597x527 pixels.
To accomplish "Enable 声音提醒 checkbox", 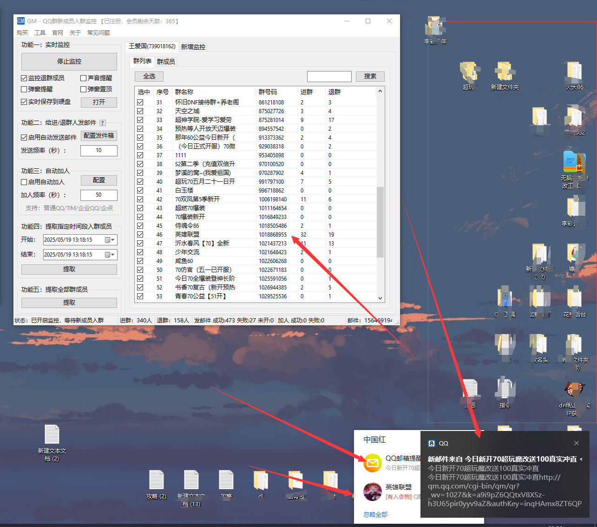I will 84,78.
